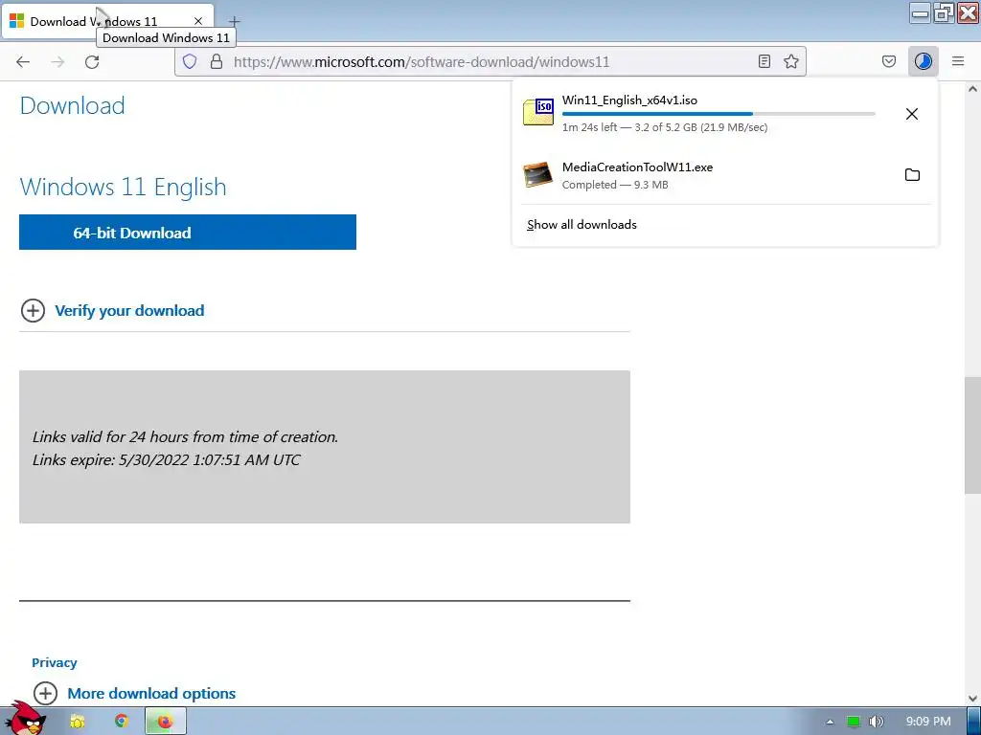The width and height of the screenshot is (981, 735).
Task: Click the scrollbar down arrow
Action: (972, 698)
